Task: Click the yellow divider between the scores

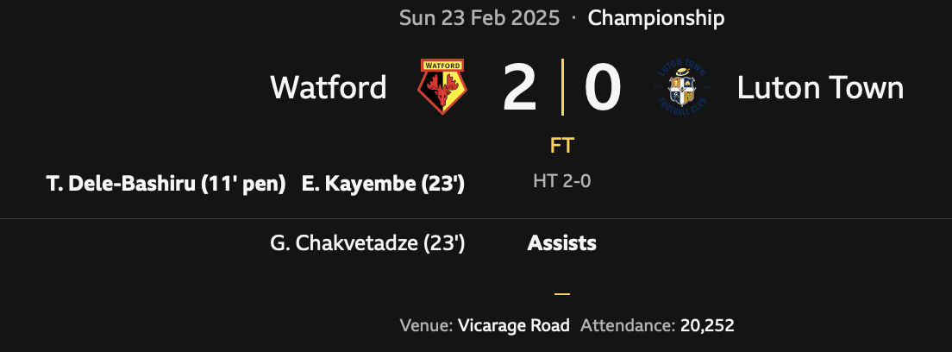Action: pyautogui.click(x=562, y=87)
